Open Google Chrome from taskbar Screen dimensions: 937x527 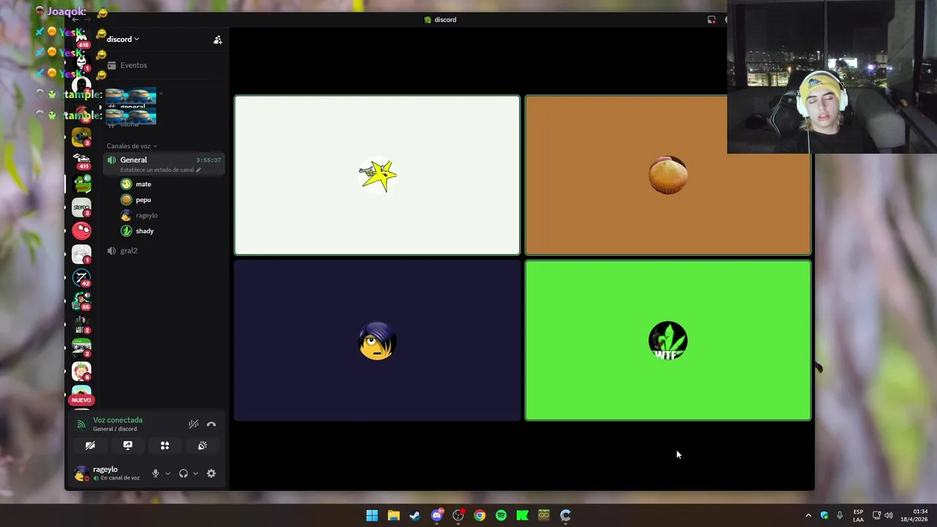click(x=479, y=515)
